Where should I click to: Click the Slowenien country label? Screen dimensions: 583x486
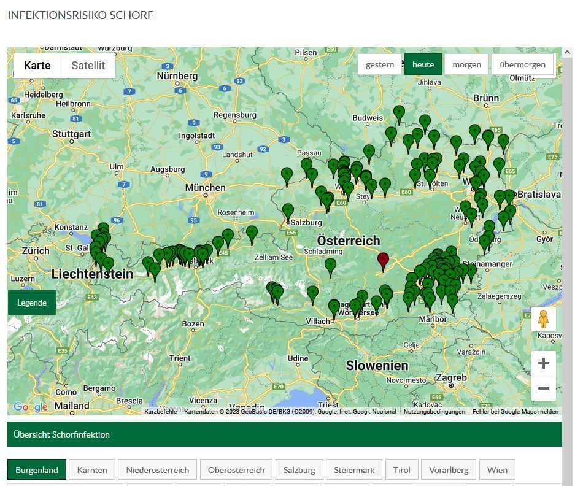377,366
